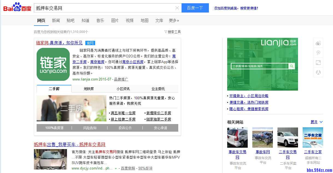Open 搜索工具 search tools
This screenshot has height=173, width=333.
[174, 32]
